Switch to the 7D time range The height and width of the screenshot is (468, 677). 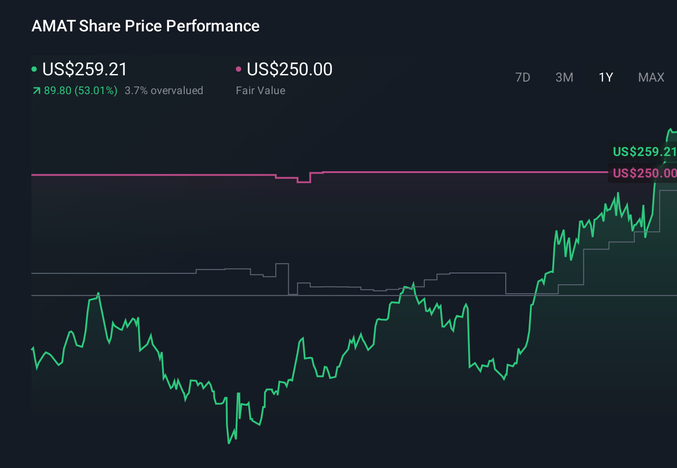click(x=523, y=77)
